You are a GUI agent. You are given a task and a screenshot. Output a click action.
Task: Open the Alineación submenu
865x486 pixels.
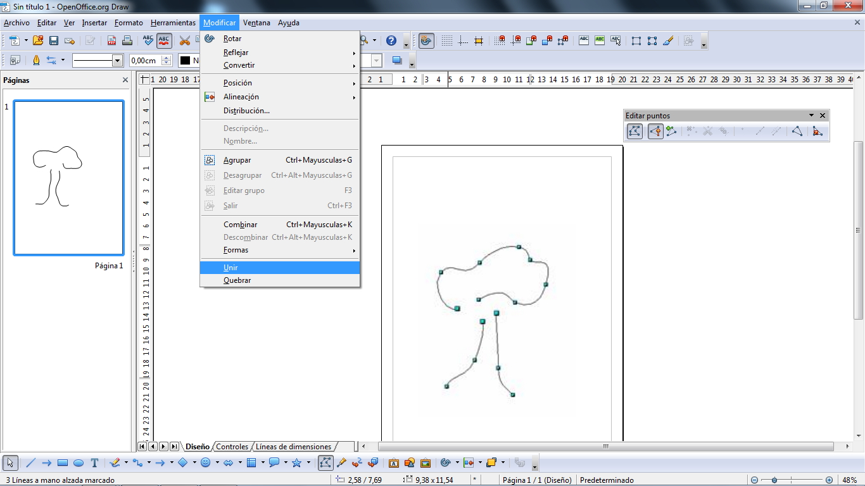[280, 97]
